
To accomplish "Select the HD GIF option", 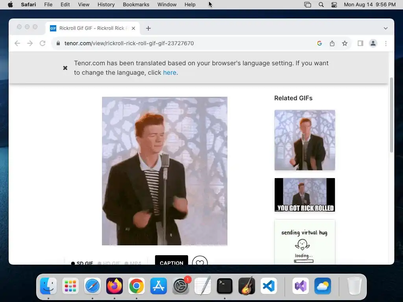I will pyautogui.click(x=109, y=263).
